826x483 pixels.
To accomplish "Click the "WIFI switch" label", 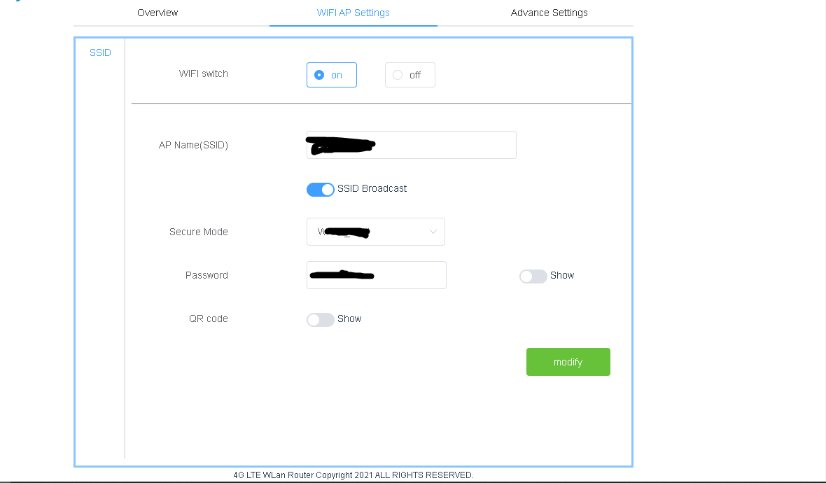I will point(204,73).
